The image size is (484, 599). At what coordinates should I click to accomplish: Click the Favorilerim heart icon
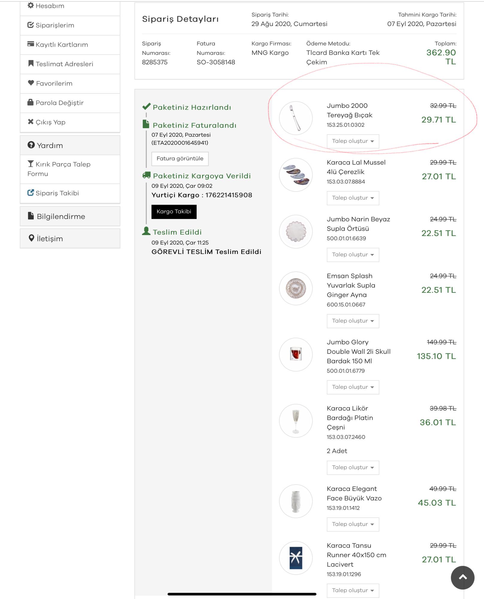click(31, 83)
